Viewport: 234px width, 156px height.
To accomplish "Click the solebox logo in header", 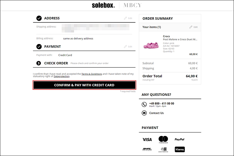I will [103, 5].
